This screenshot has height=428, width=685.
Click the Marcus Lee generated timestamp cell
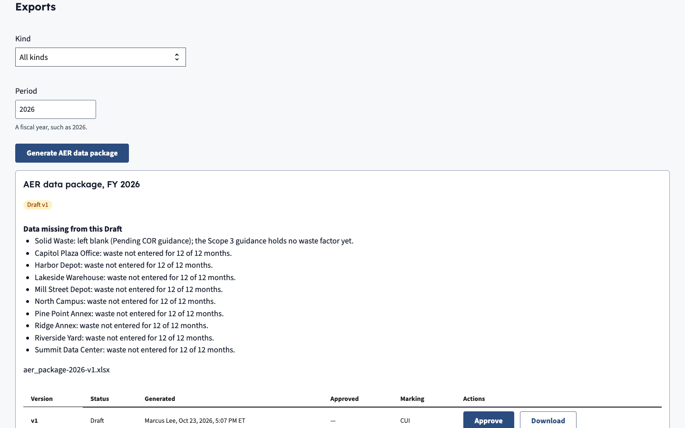coord(195,420)
